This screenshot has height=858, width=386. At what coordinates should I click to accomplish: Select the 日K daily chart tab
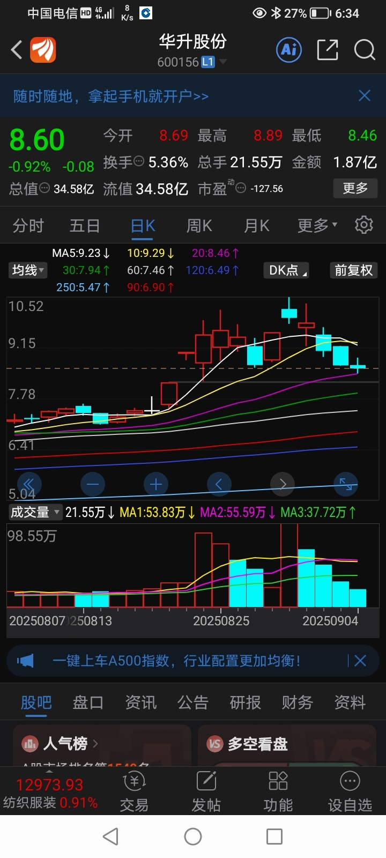(x=143, y=226)
